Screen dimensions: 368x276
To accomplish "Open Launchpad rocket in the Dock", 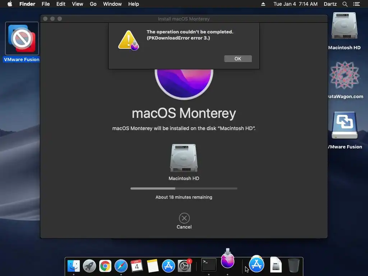I will pyautogui.click(x=89, y=266).
